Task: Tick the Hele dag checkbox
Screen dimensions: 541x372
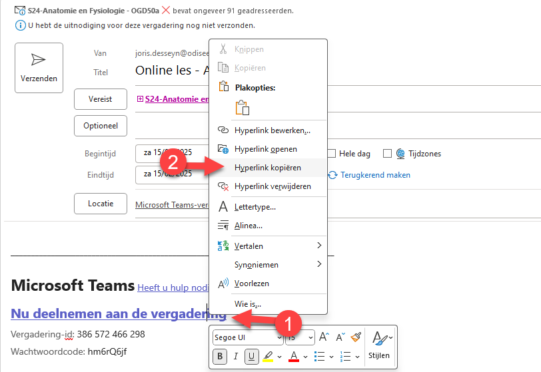Action: coord(332,154)
